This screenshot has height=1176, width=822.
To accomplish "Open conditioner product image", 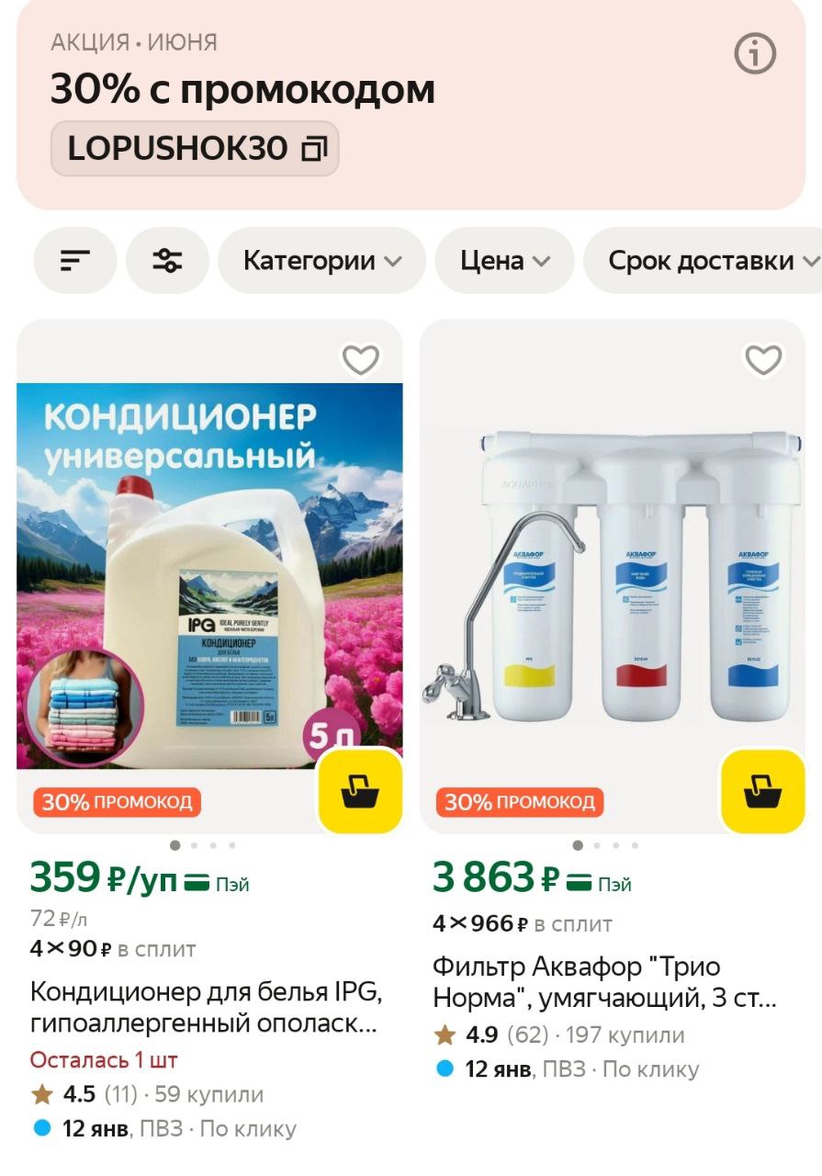I will pos(209,575).
